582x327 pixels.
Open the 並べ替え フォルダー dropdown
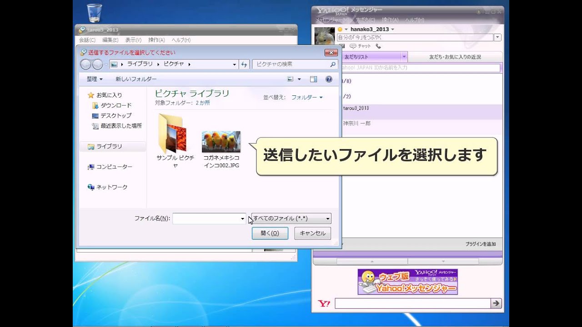(x=307, y=97)
